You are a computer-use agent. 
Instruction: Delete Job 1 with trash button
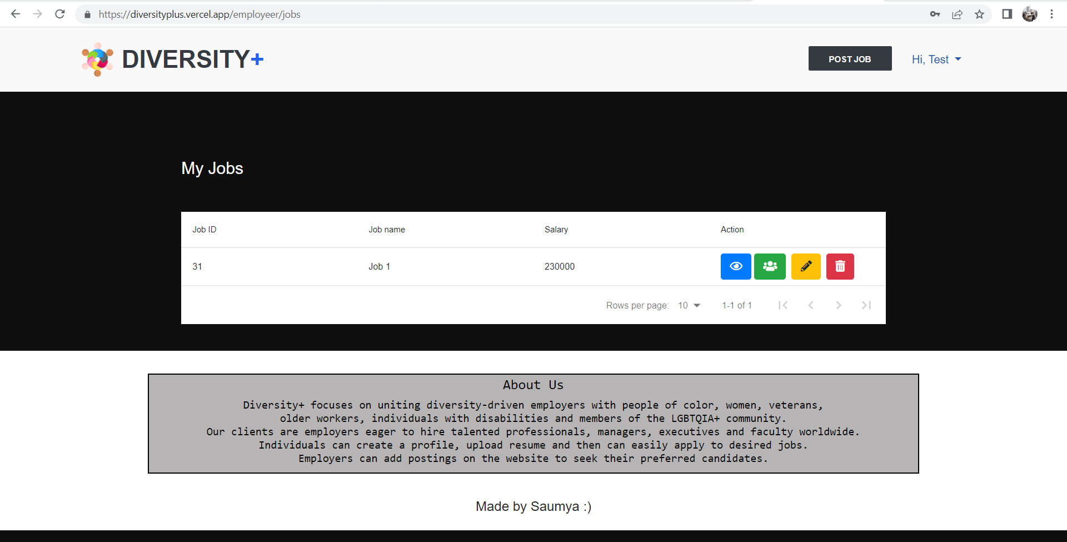point(840,266)
